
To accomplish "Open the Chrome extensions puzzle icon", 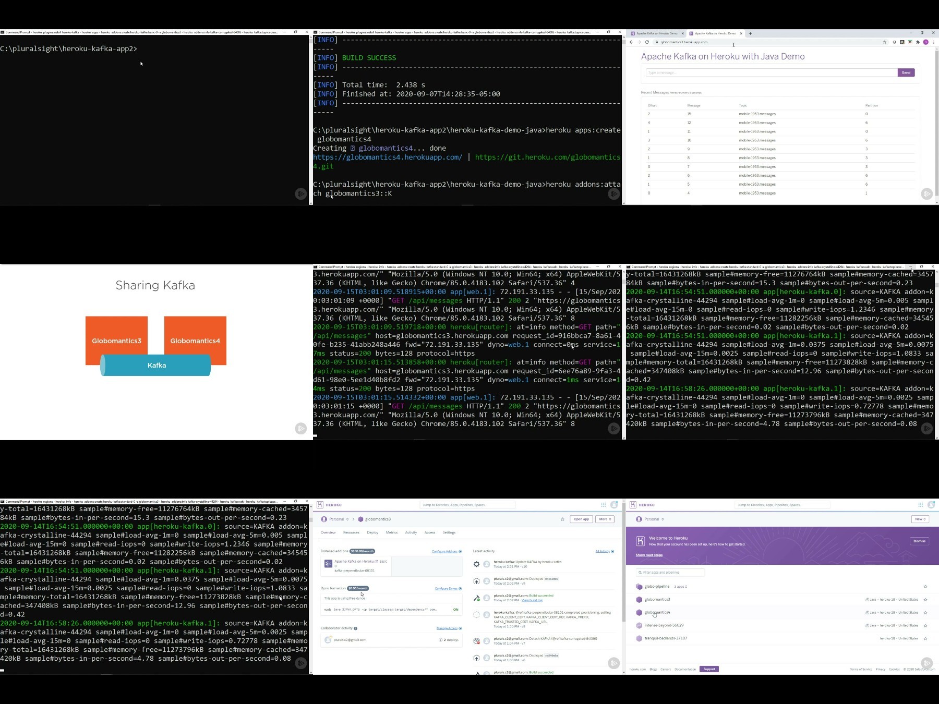I will pos(918,42).
